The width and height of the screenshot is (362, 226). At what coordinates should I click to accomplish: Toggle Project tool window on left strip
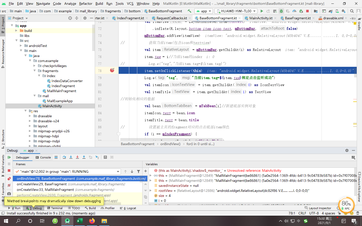[3, 25]
